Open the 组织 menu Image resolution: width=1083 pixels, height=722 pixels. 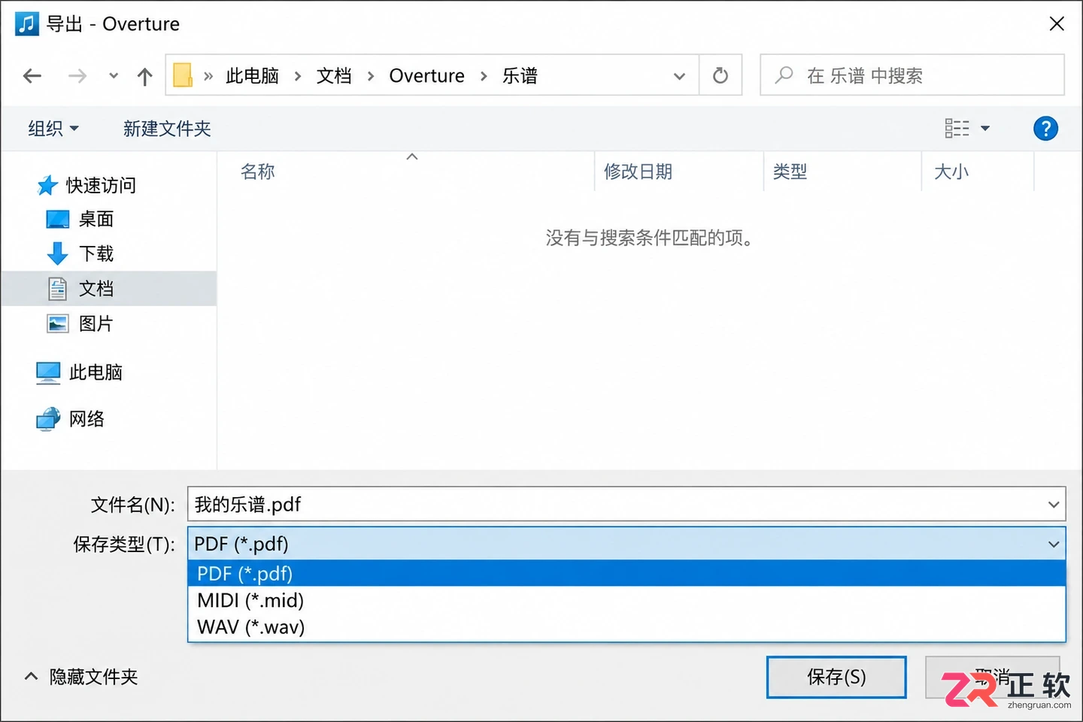pos(53,129)
